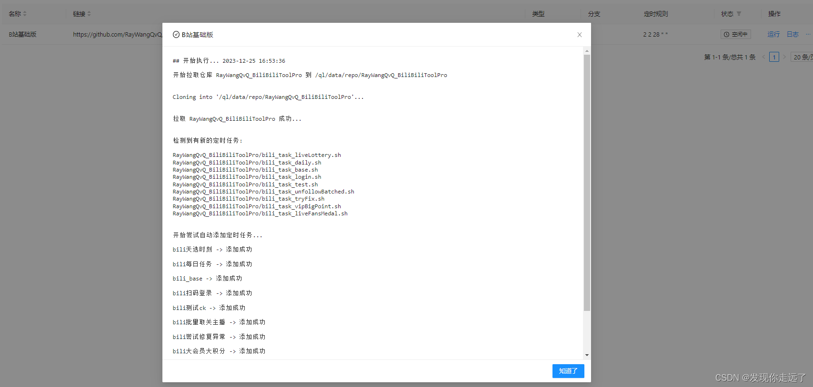This screenshot has height=387, width=813.
Task: Click log line bili_task_daily.sh
Action: (247, 163)
